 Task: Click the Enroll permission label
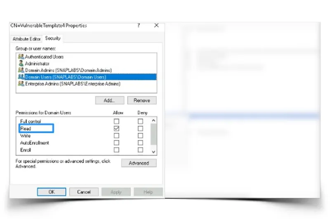[x=26, y=150]
